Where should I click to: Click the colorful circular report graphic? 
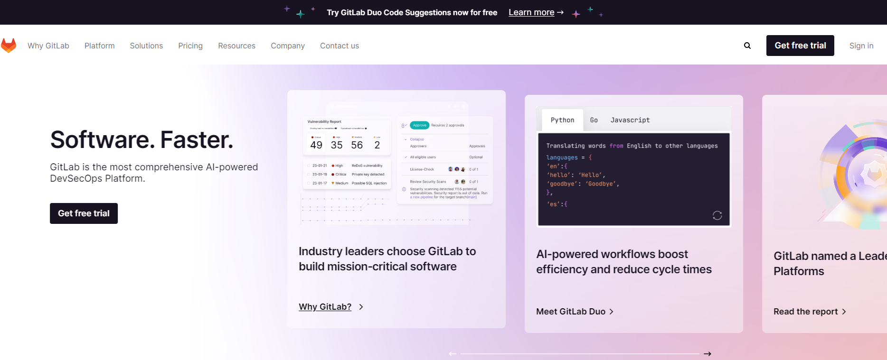point(852,175)
